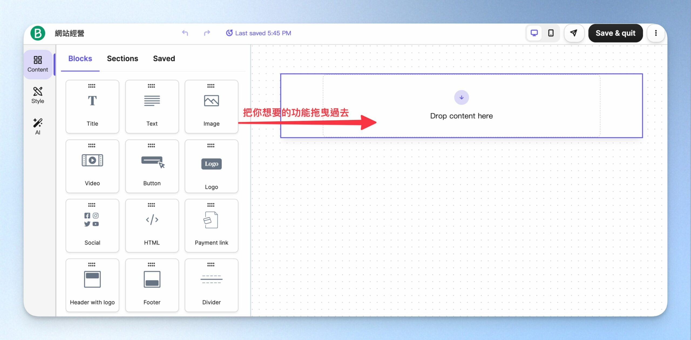
Task: Open the Style sidebar panel
Action: pyautogui.click(x=38, y=95)
